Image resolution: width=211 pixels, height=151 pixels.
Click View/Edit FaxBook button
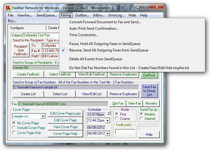point(92,74)
